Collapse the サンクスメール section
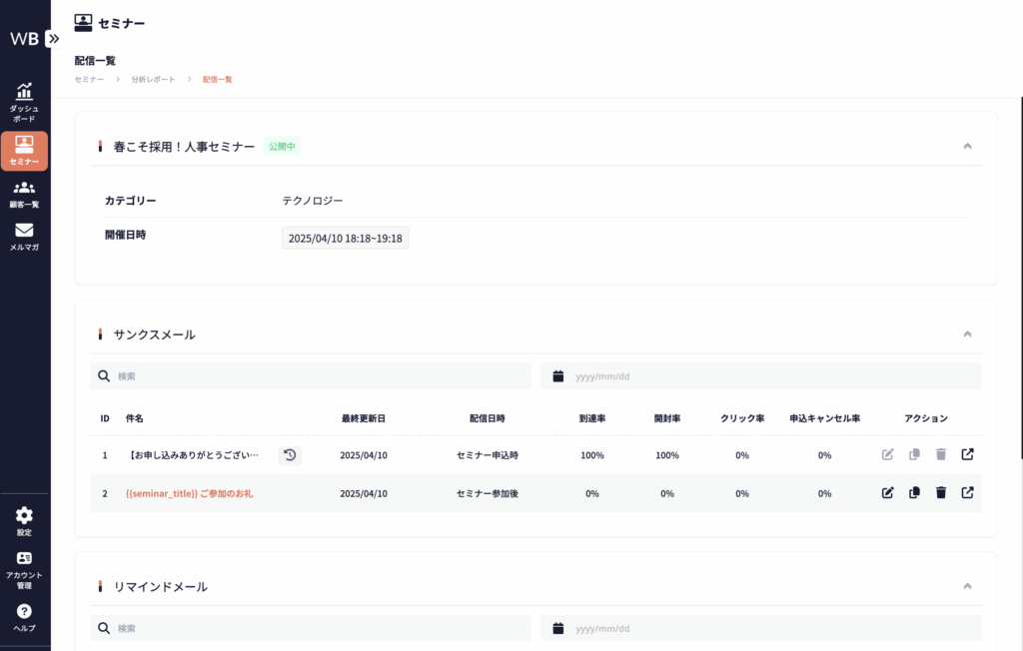1023x651 pixels. coord(966,334)
